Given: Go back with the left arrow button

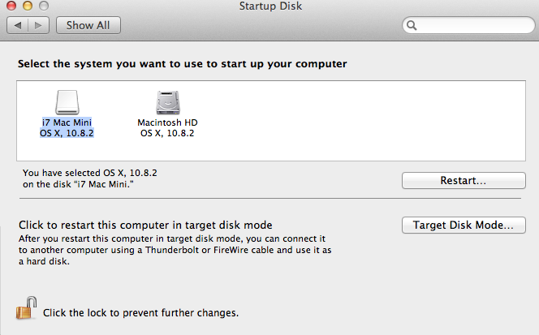Looking at the screenshot, I should tap(18, 25).
